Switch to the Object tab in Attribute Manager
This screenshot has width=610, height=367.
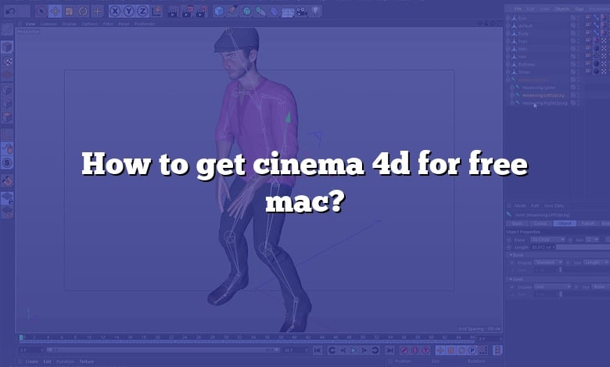pos(565,223)
